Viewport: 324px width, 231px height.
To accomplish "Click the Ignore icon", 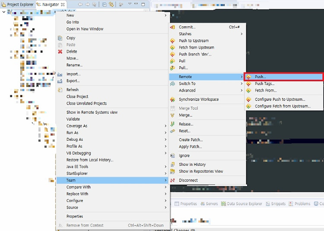I will (172, 155).
